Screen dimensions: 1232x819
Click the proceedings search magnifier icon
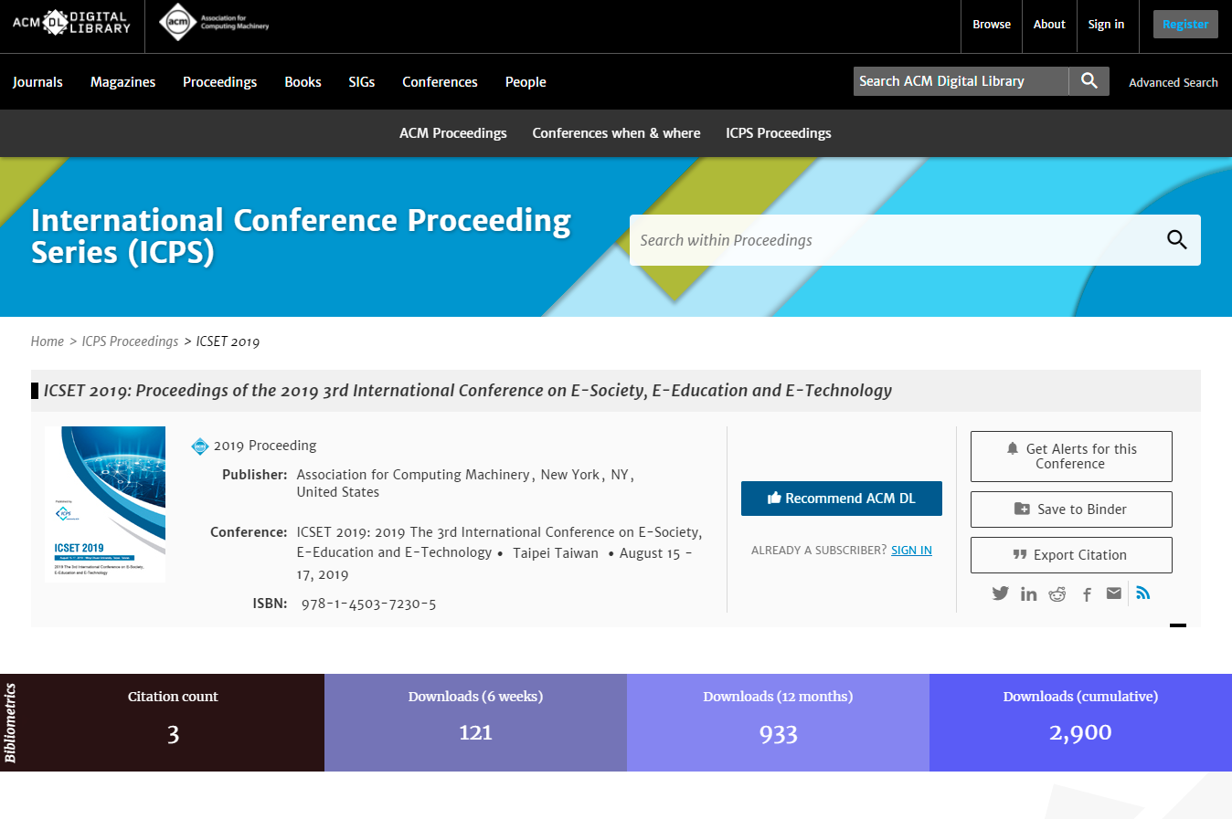(x=1176, y=240)
